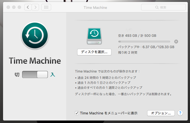Viewport: 190px width, 123px height.
Task: Click the Time Machine window title
Action: click(x=95, y=7)
